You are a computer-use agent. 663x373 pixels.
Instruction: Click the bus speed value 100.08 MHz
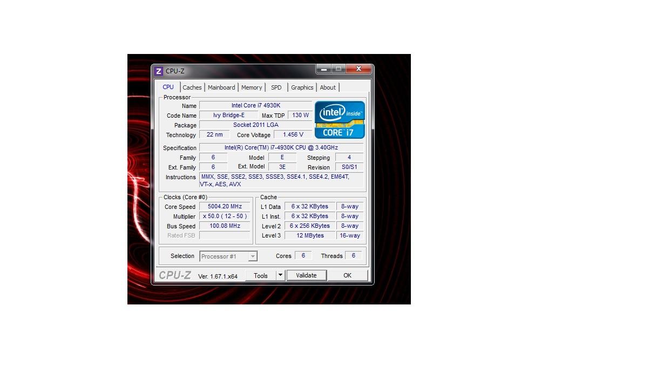click(x=225, y=226)
